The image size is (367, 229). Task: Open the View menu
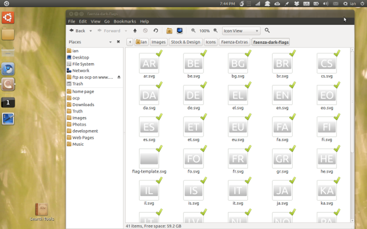[95, 21]
